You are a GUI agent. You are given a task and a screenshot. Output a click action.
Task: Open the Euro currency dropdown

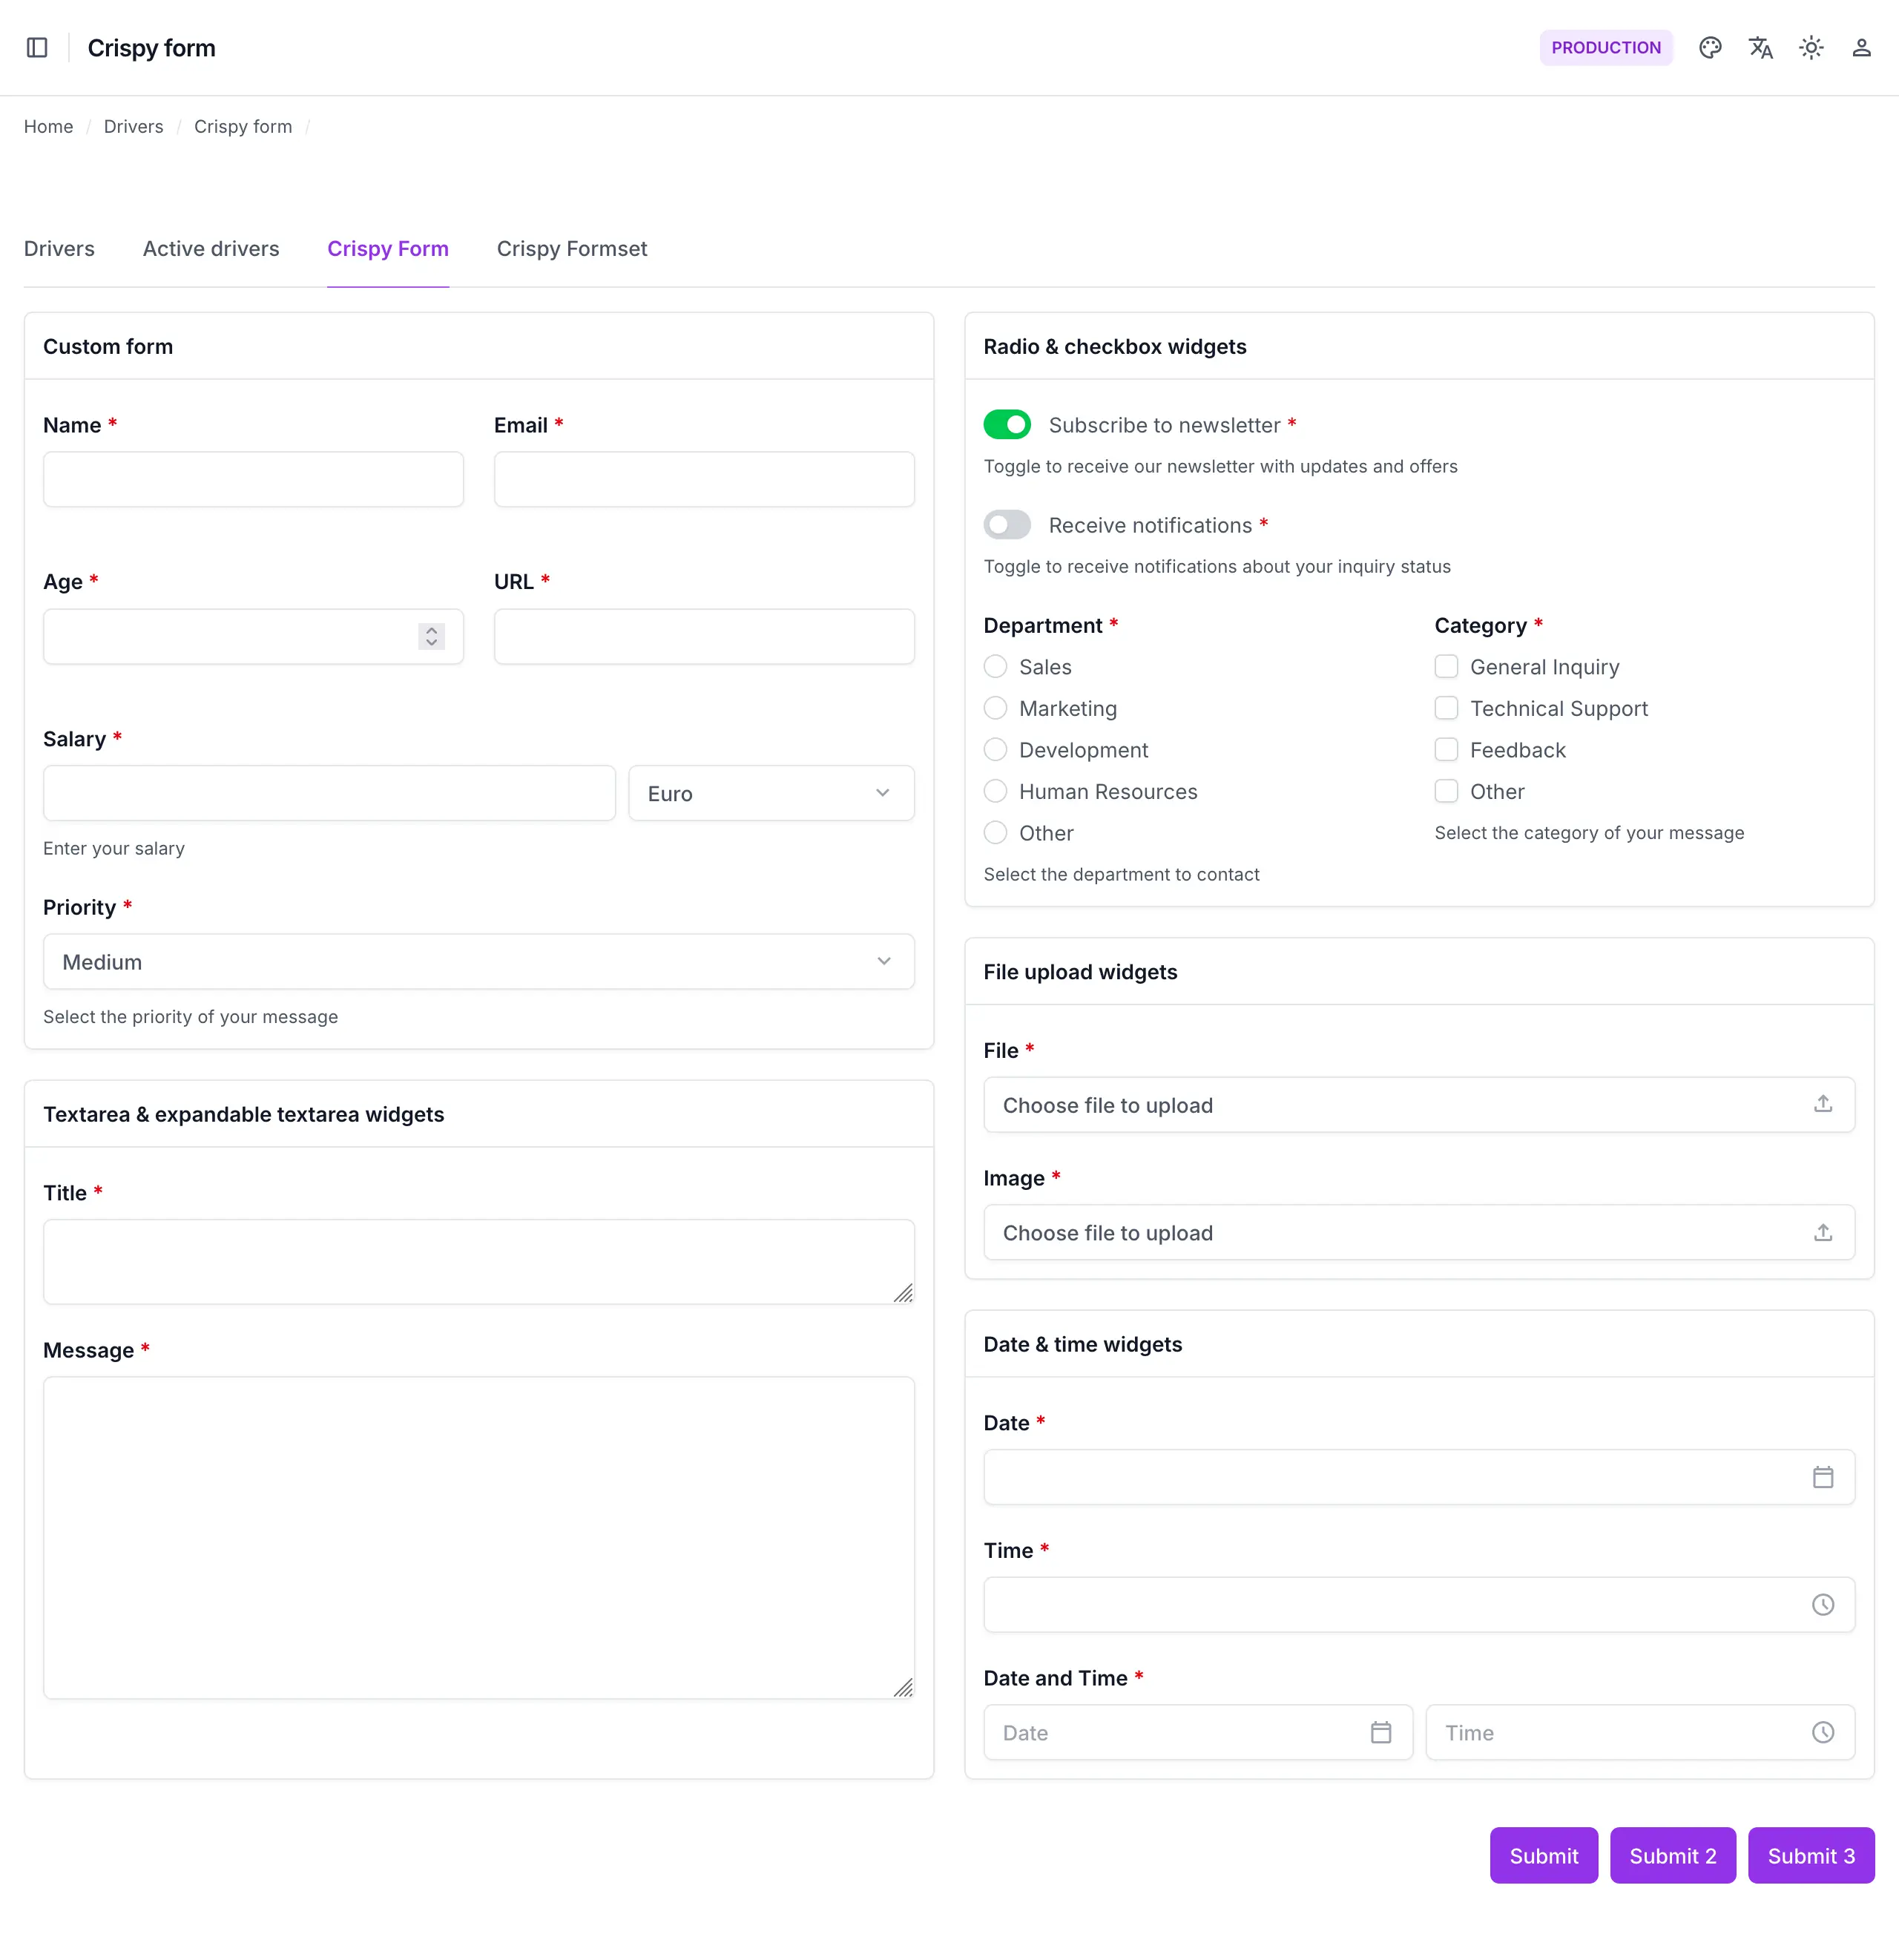(x=771, y=793)
